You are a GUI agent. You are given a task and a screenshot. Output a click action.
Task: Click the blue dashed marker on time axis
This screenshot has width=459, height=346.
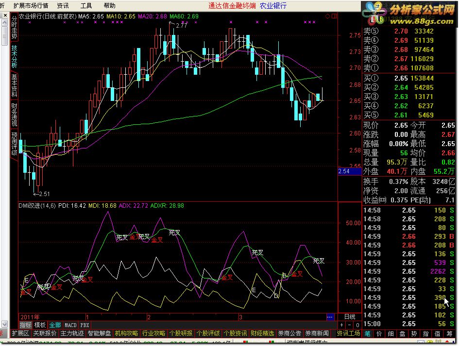pyautogui.click(x=330, y=317)
